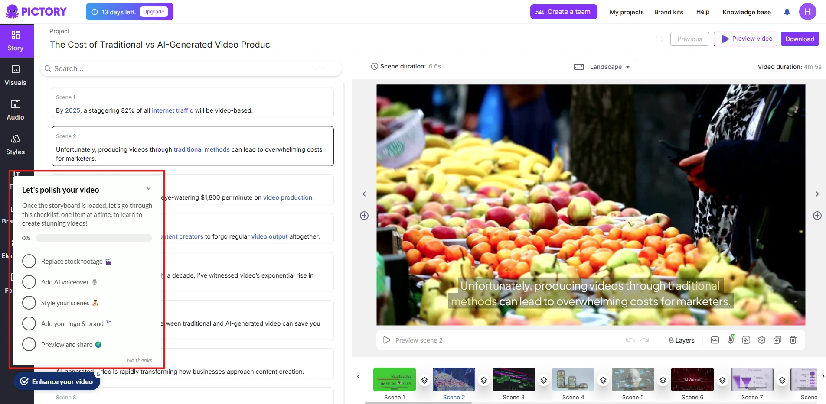This screenshot has height=404, width=826.
Task: Check off Preview and share item
Action: (x=29, y=344)
